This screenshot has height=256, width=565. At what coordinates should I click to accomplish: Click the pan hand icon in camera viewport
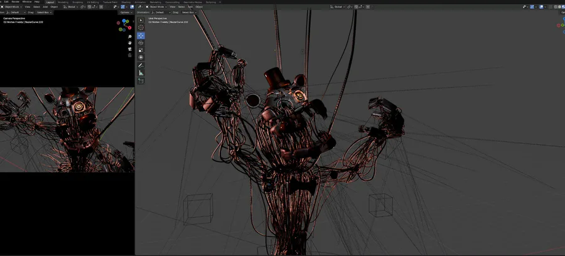tap(130, 43)
